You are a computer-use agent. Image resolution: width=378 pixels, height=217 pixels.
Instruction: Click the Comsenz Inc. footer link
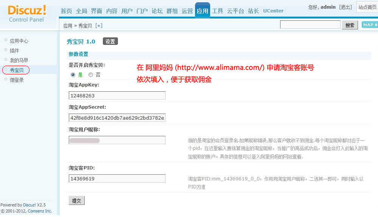click(x=40, y=211)
